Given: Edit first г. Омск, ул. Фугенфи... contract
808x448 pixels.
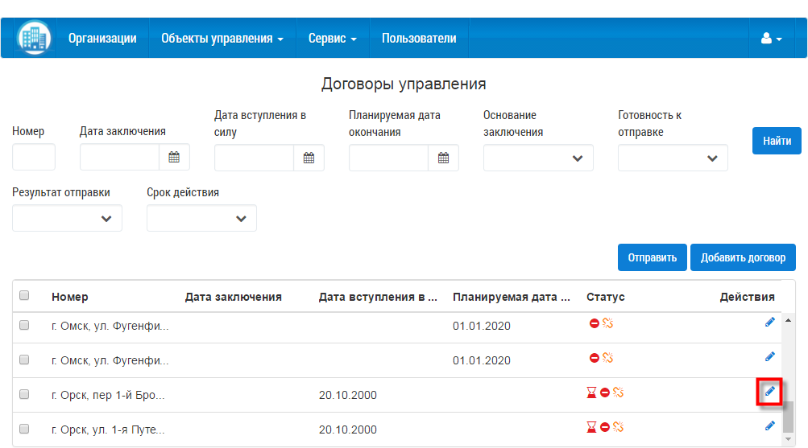Looking at the screenshot, I should click(x=770, y=322).
